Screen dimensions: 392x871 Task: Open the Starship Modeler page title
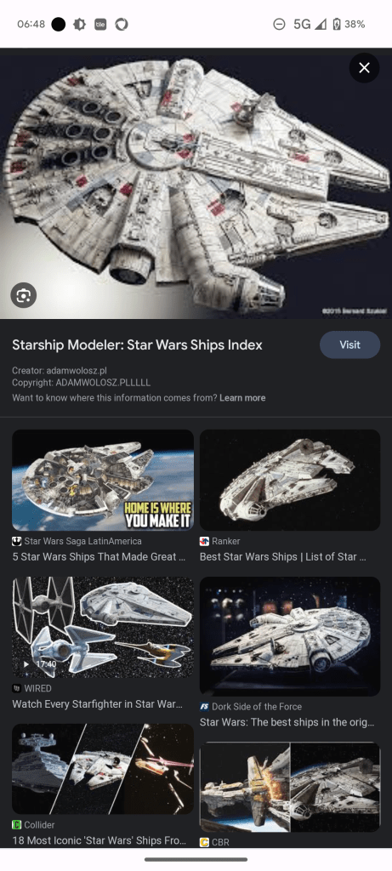click(x=137, y=345)
